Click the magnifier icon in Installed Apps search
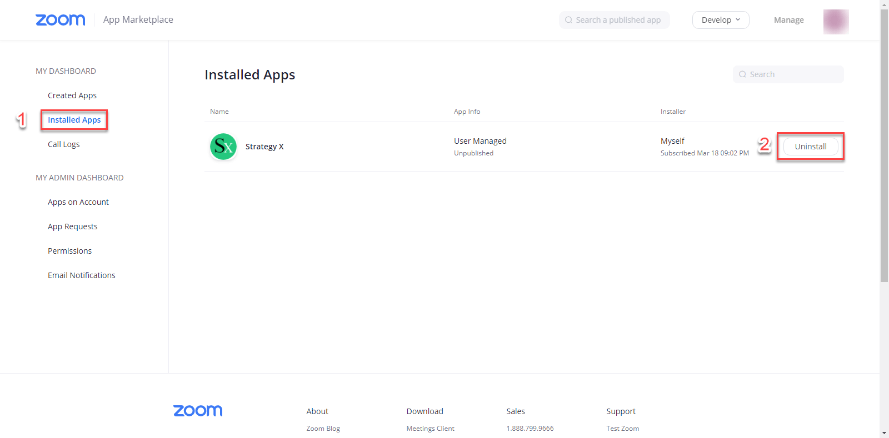Image resolution: width=889 pixels, height=438 pixels. [742, 74]
